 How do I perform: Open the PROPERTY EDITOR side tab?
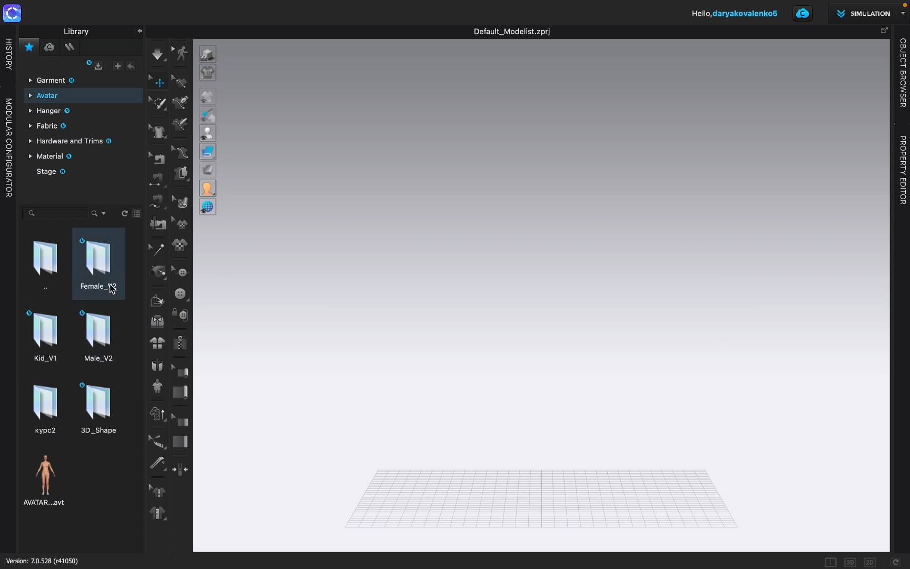[x=903, y=170]
